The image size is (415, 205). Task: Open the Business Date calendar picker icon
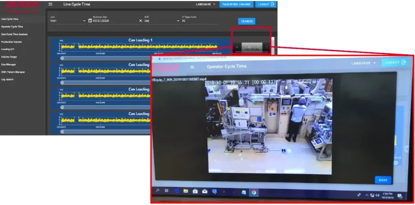click(90, 21)
